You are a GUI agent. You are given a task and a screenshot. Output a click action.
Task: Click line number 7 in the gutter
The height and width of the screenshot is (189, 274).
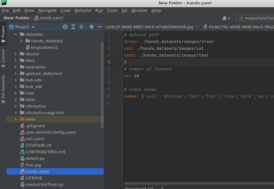click(109, 76)
